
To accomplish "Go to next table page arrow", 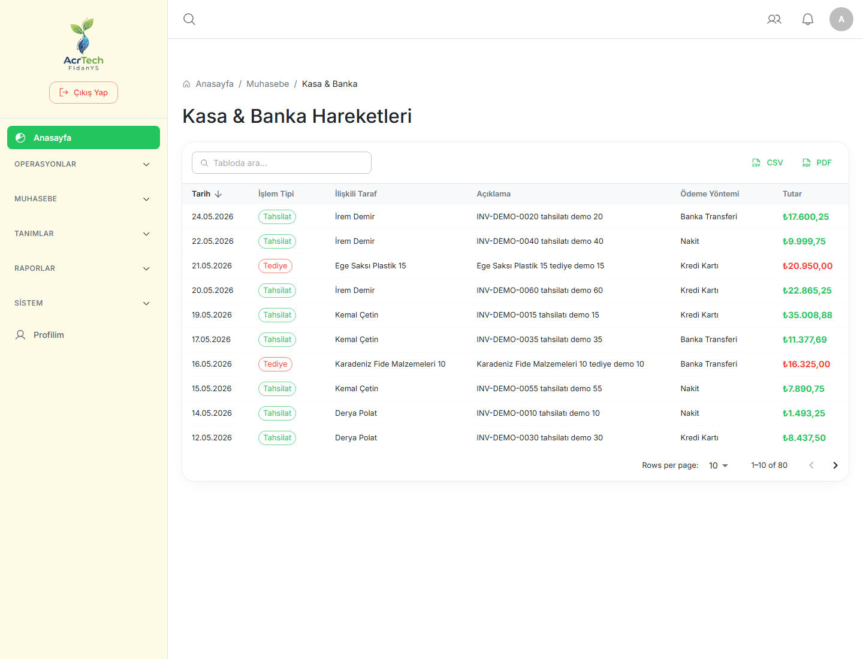I will [835, 465].
